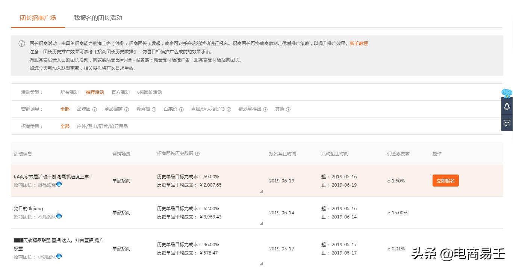
Task: Click the 立即报名 button
Action: 445,181
